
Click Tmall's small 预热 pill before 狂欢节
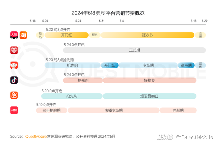pyautogui.click(x=95, y=35)
